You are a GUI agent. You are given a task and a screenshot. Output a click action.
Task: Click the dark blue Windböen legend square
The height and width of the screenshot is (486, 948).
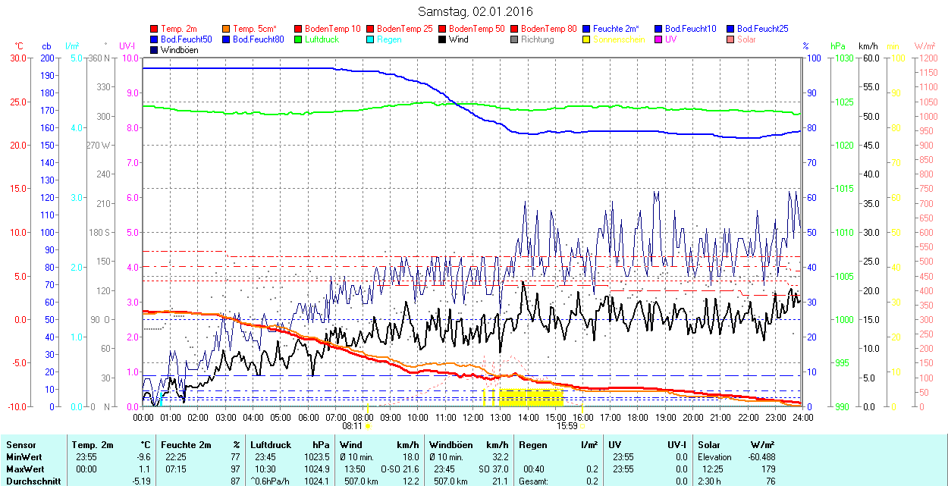(155, 50)
